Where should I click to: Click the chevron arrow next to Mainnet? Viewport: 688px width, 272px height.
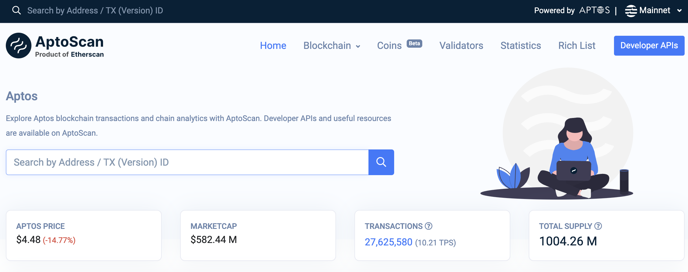pos(679,11)
